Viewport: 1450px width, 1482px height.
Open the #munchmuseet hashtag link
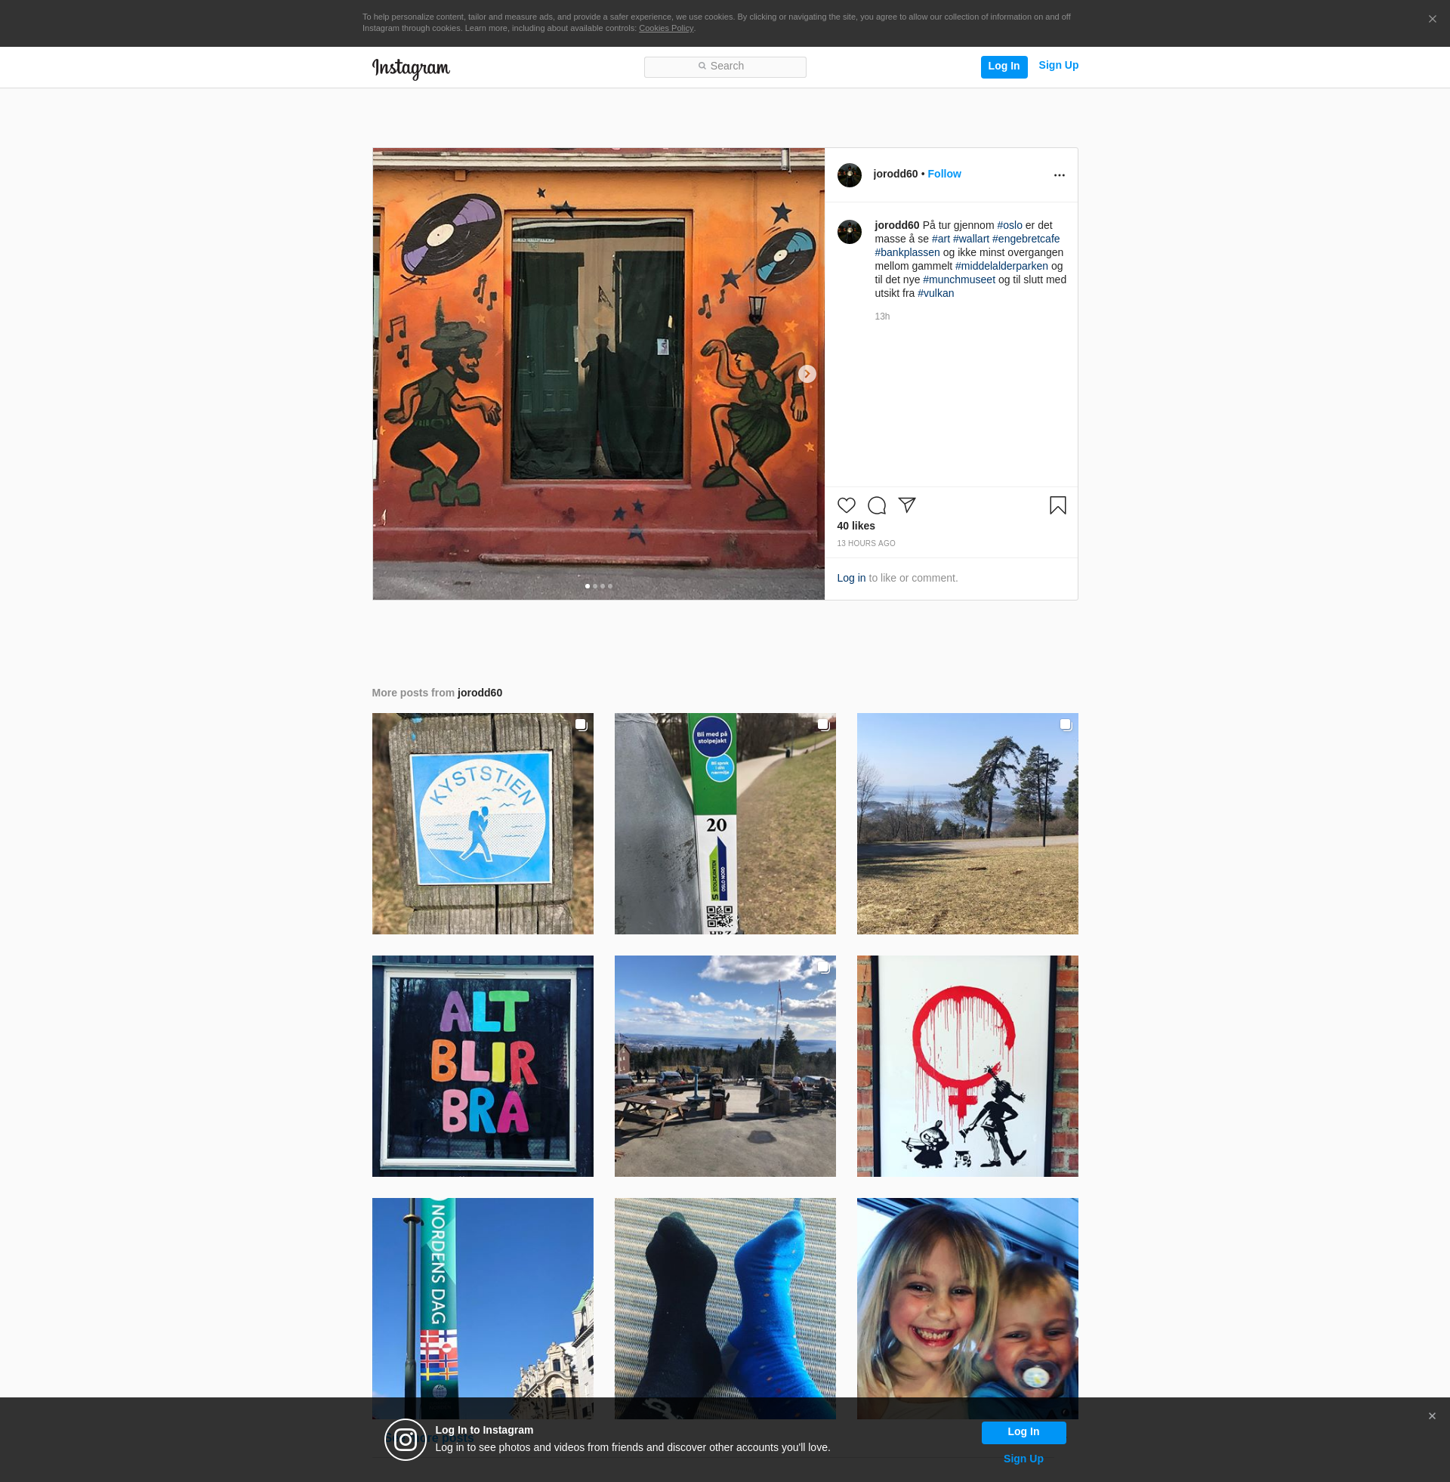959,279
